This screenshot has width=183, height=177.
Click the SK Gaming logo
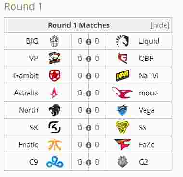coord(54,128)
